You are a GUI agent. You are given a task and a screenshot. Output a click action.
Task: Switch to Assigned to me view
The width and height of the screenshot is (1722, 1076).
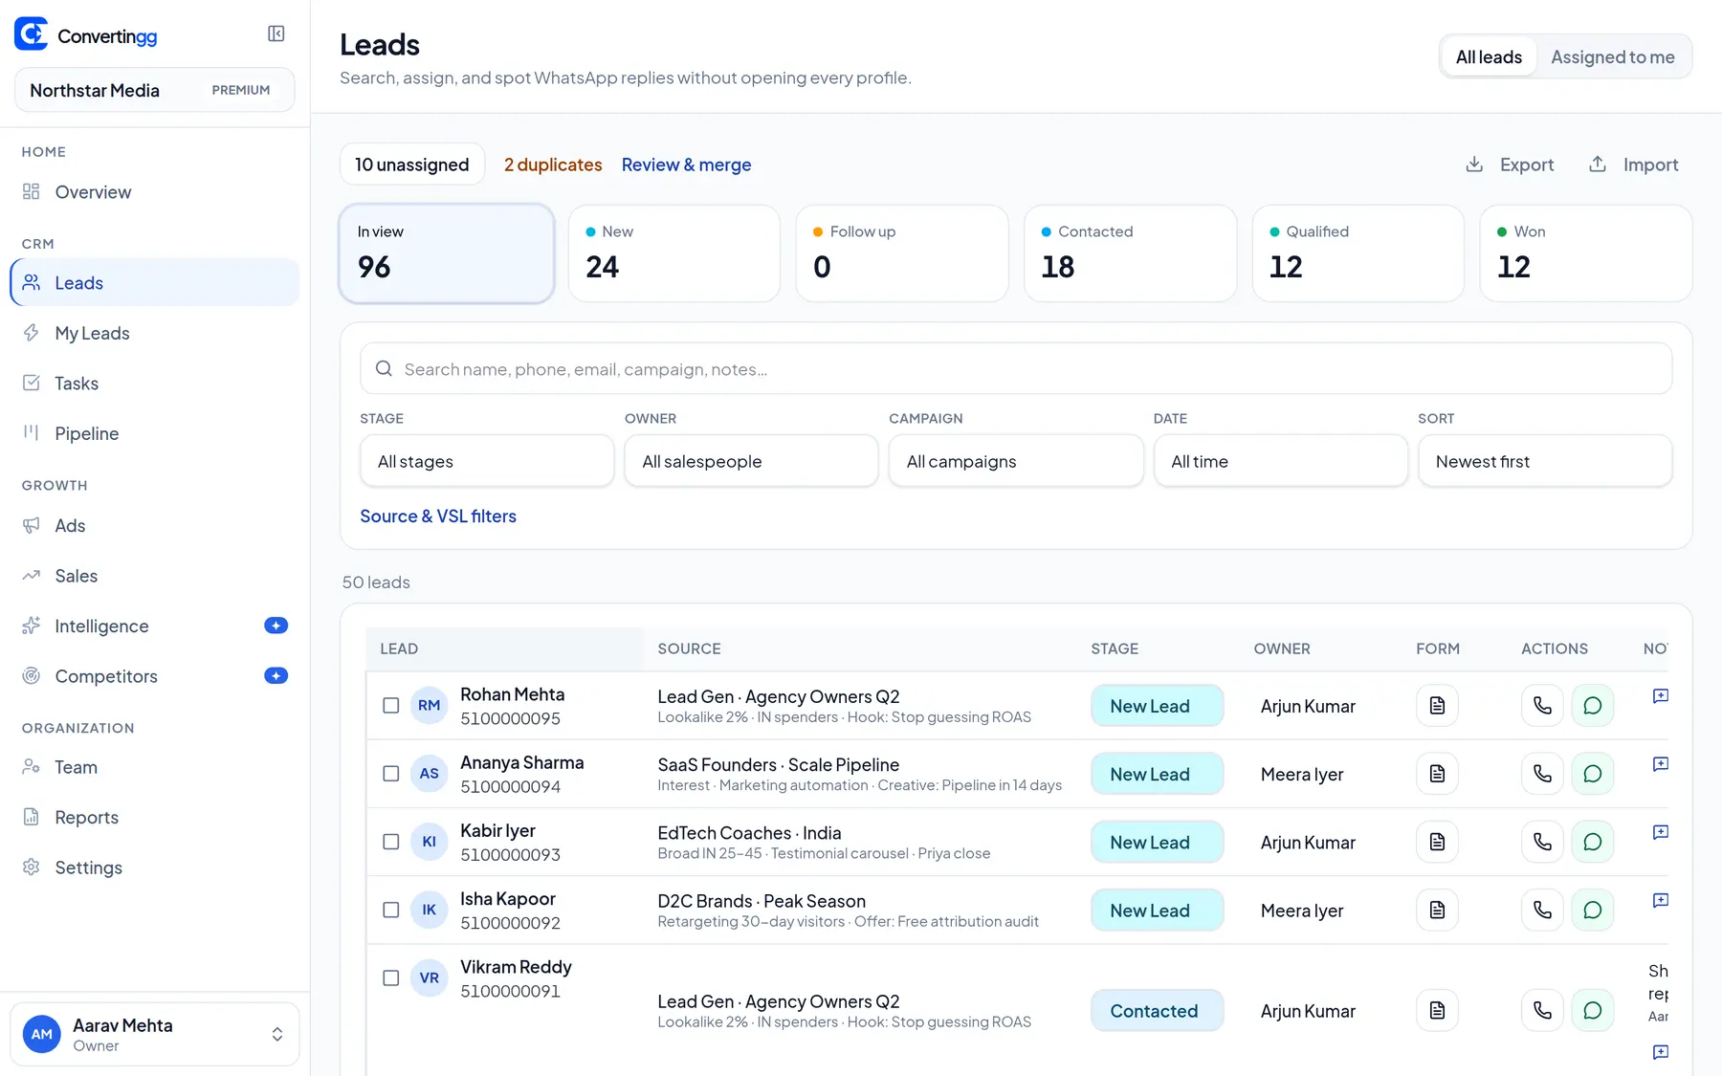(1612, 57)
